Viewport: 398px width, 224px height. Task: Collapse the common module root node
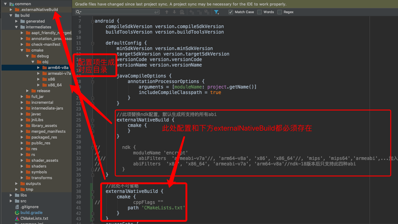tap(5, 4)
